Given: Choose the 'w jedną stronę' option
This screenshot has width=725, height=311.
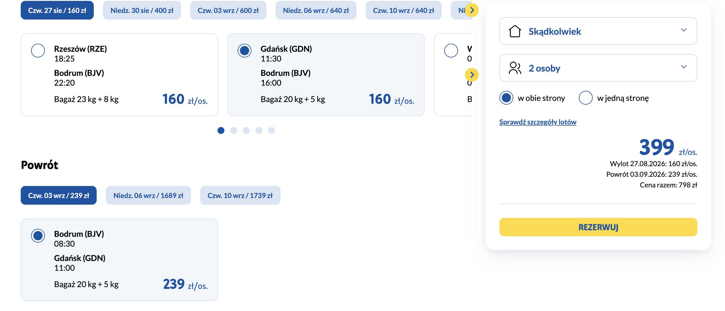Looking at the screenshot, I should [x=586, y=98].
